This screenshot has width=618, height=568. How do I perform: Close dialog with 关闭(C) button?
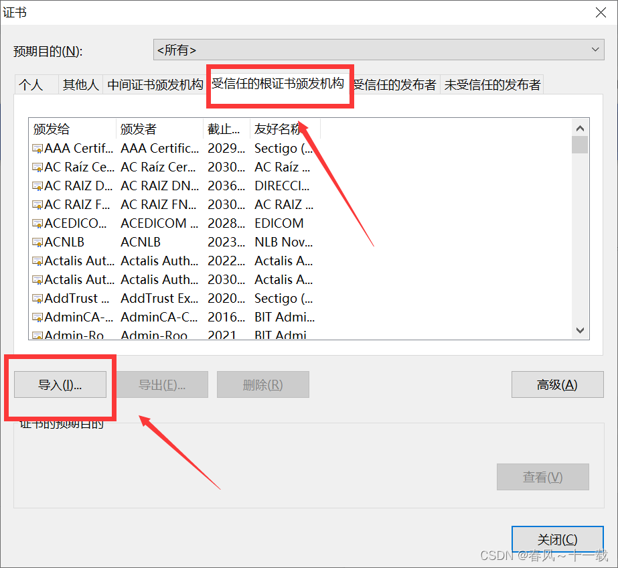557,539
